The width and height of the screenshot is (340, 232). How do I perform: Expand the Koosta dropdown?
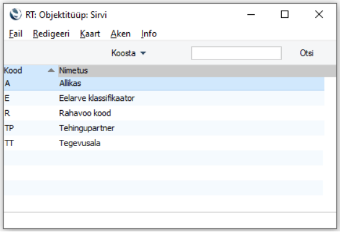(x=129, y=53)
